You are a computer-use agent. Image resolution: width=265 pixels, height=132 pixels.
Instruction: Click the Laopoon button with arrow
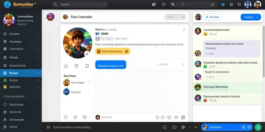click(x=171, y=64)
